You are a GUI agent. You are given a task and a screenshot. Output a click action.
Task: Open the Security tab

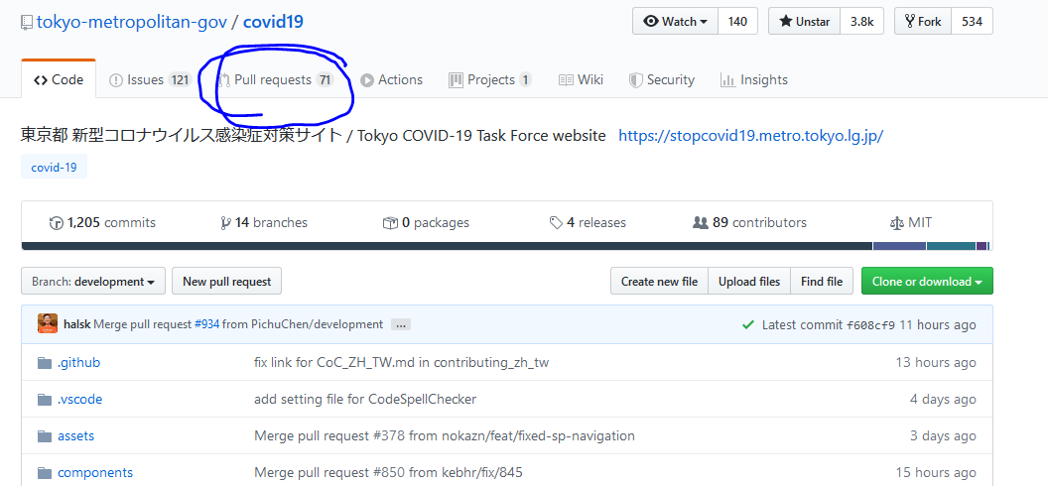(662, 80)
